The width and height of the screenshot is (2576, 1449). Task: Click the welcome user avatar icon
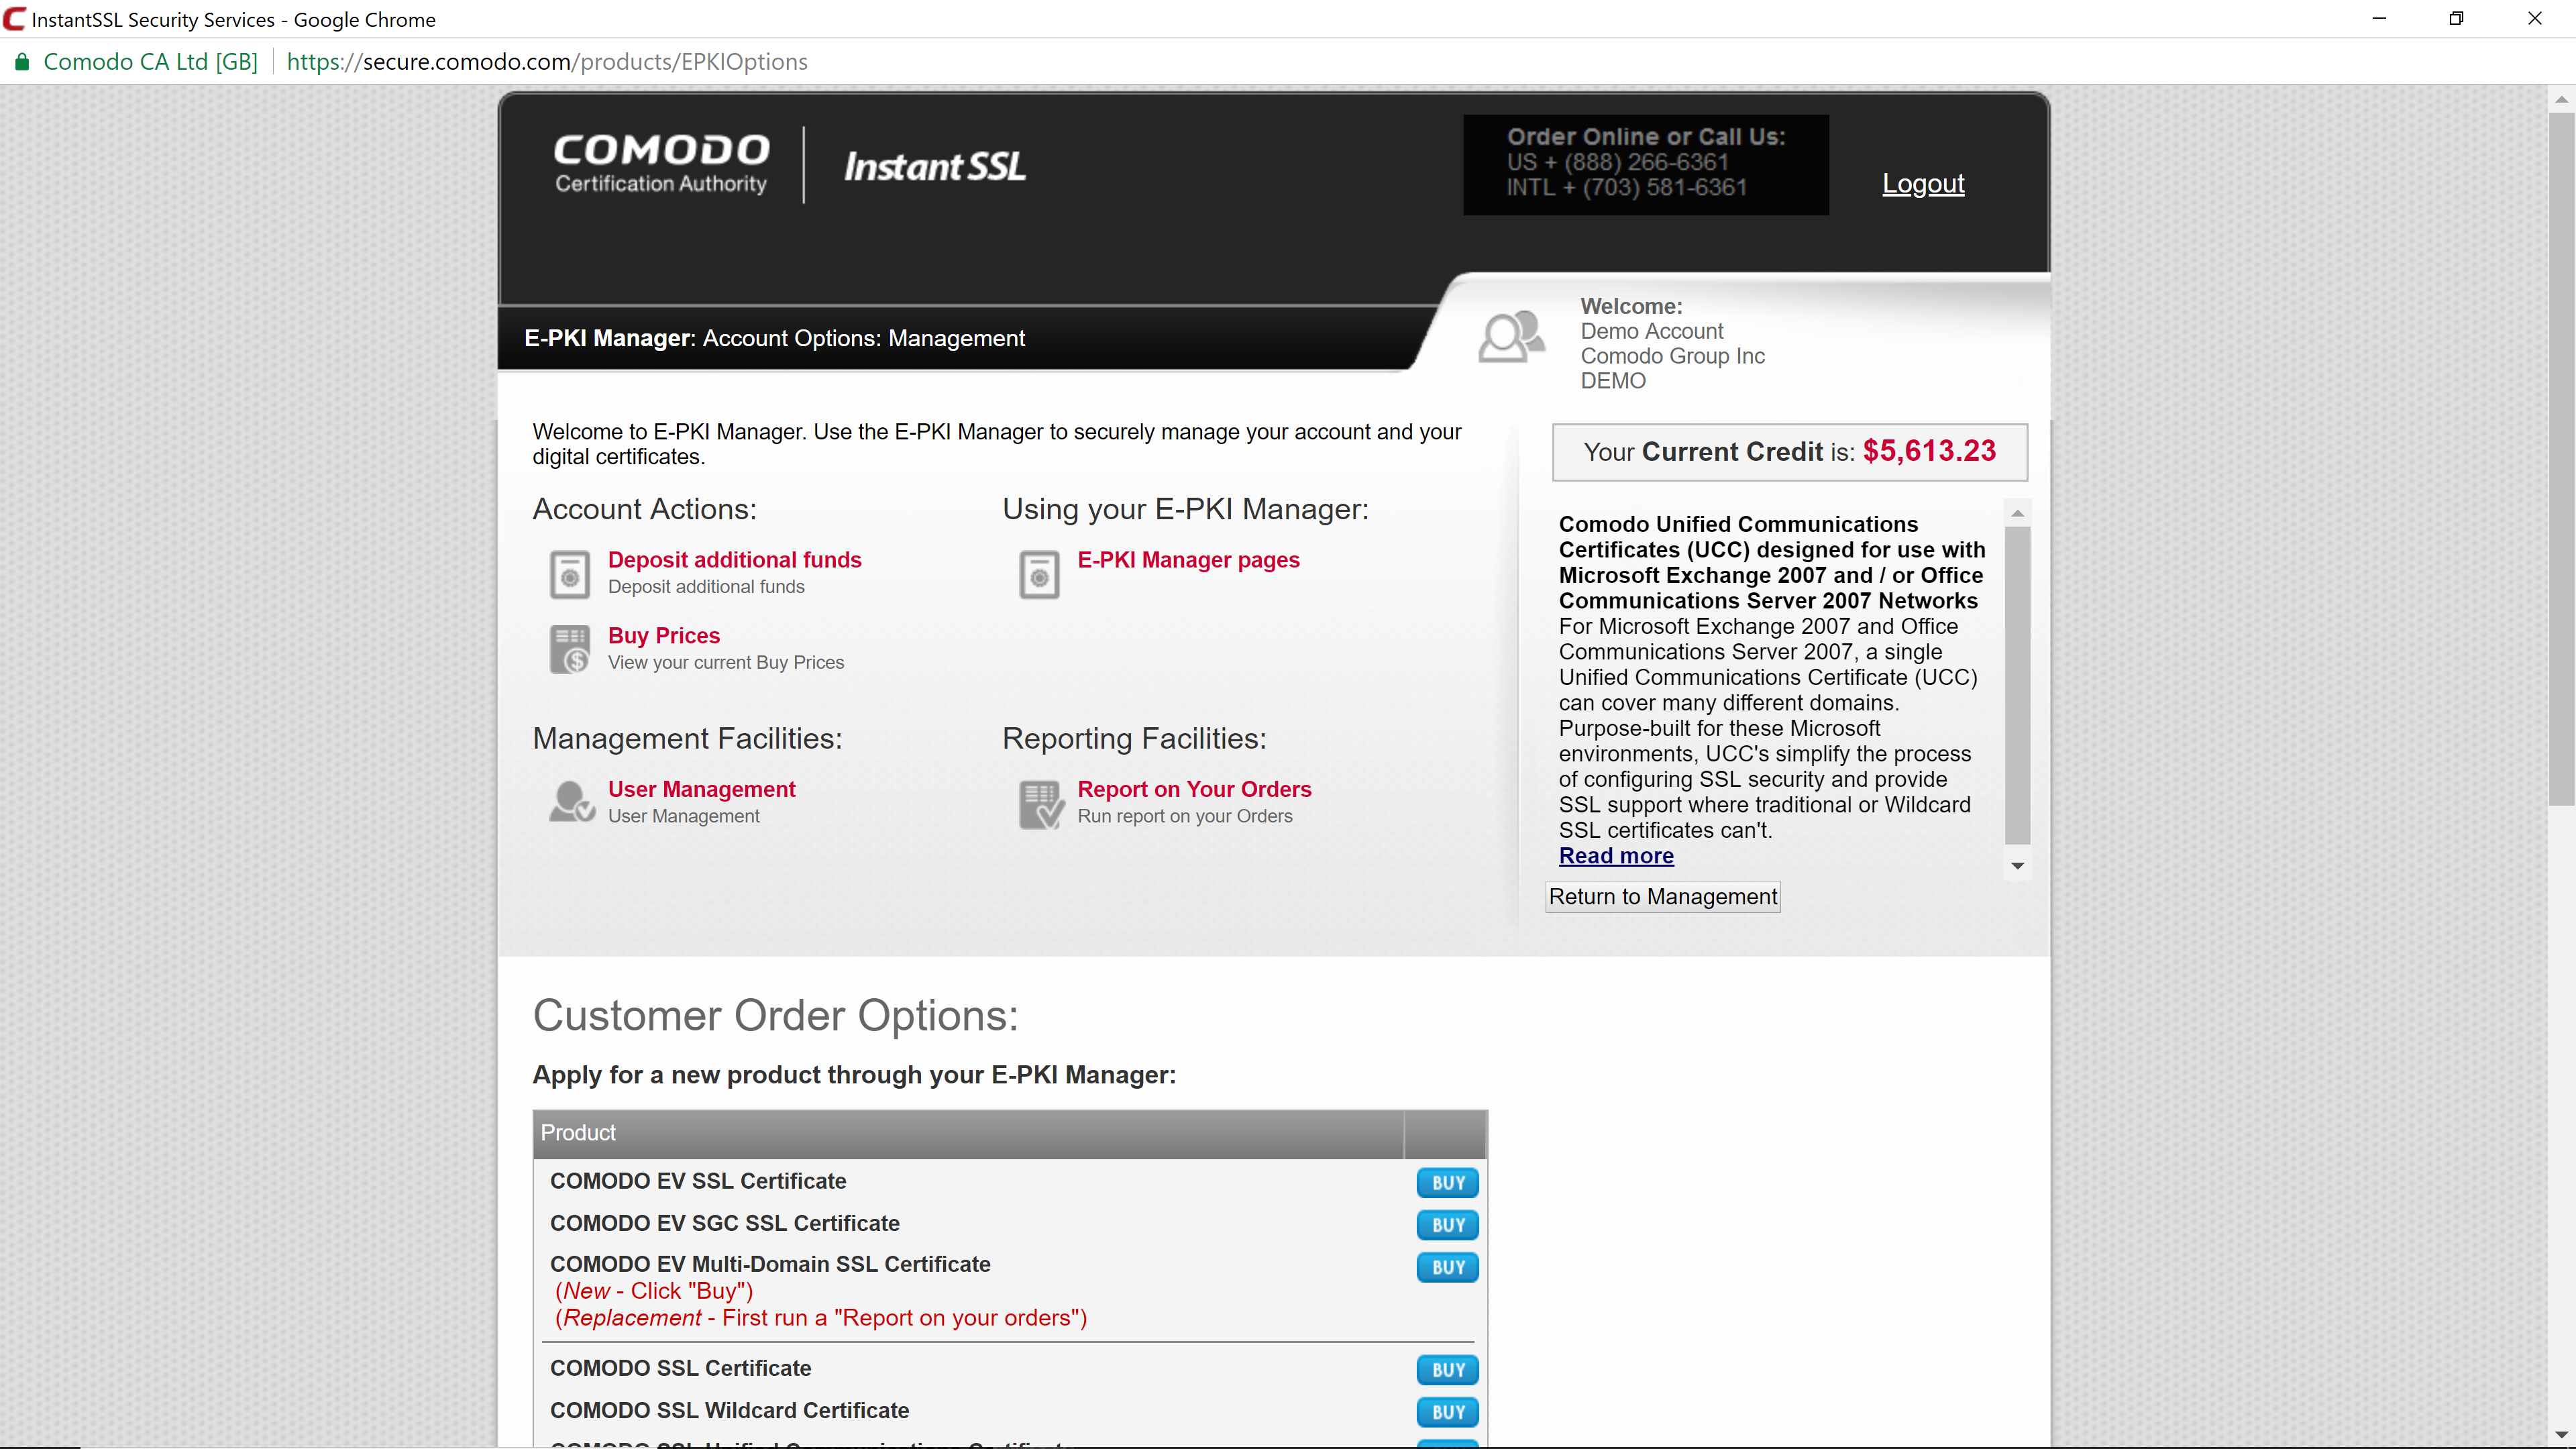point(1511,336)
